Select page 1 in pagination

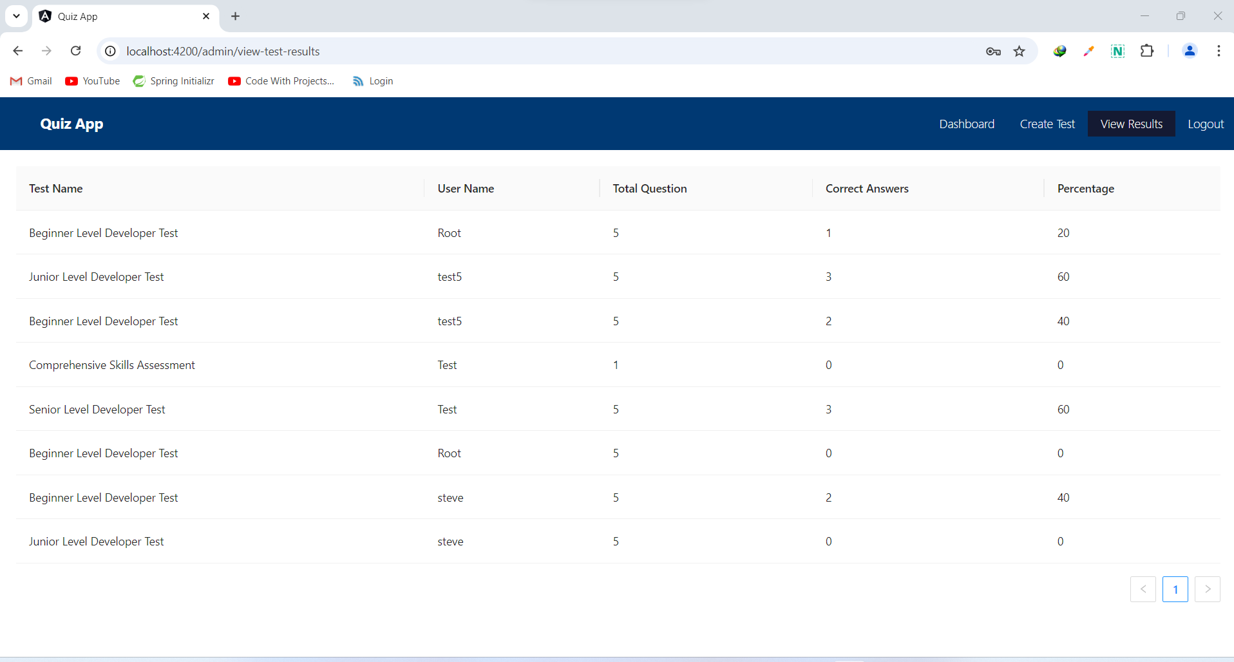(1175, 589)
